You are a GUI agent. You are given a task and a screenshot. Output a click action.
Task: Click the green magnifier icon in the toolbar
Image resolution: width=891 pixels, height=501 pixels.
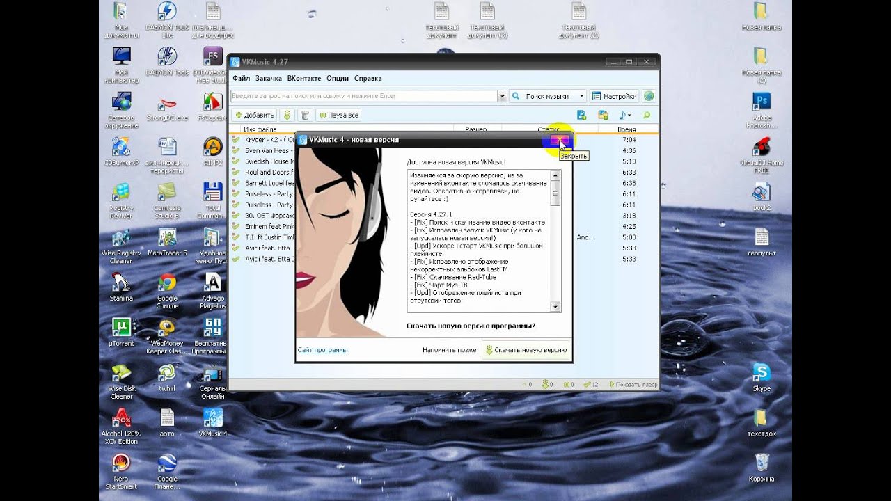(x=647, y=115)
